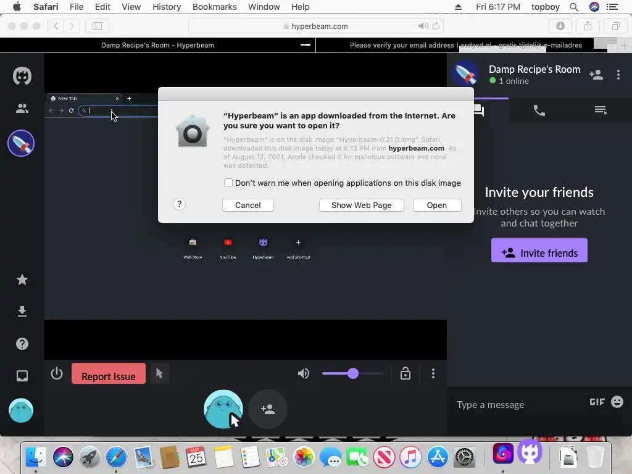632x474 pixels.
Task: Open the Notification Center list icon
Action: 612,7
